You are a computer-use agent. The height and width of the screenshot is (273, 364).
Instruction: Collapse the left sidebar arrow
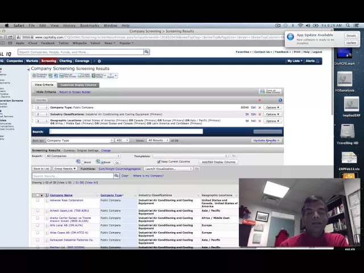click(x=28, y=69)
